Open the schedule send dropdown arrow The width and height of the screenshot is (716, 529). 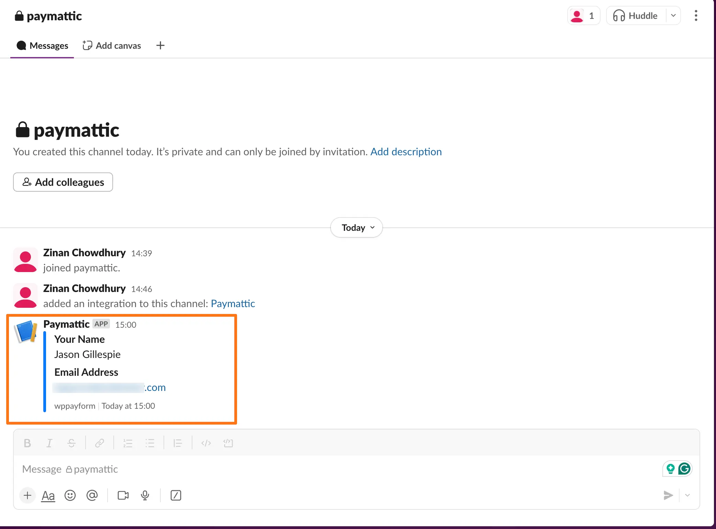tap(687, 495)
